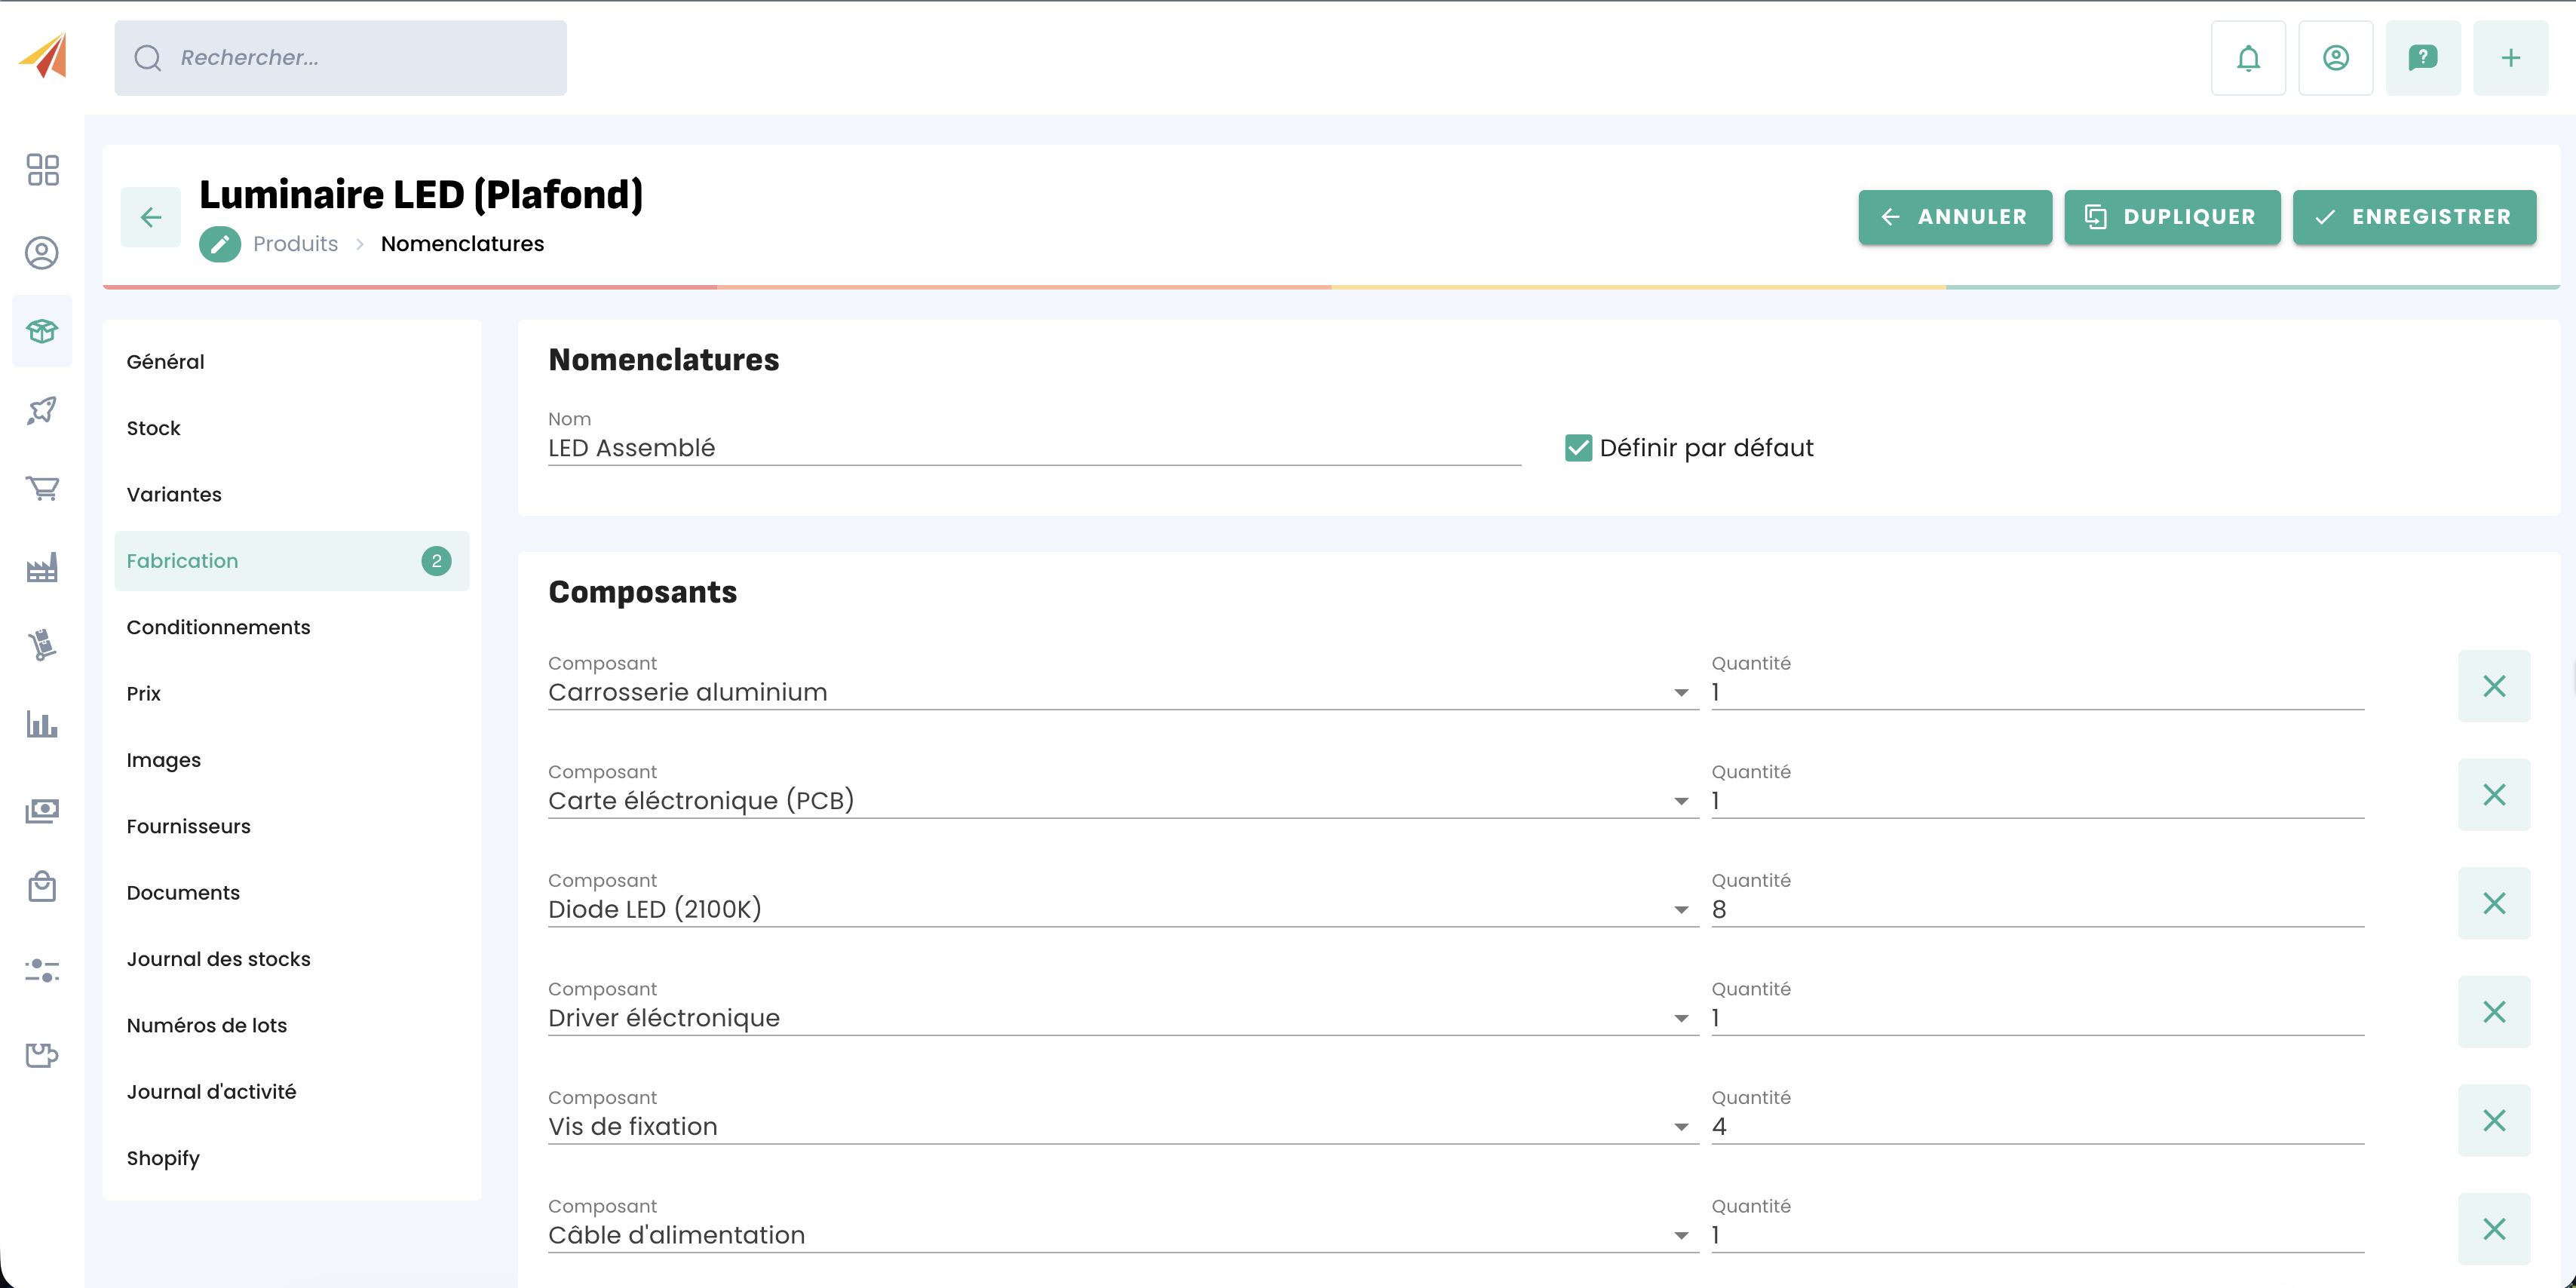Open the factory icon in sidebar
2576x1288 pixels.
tap(42, 568)
